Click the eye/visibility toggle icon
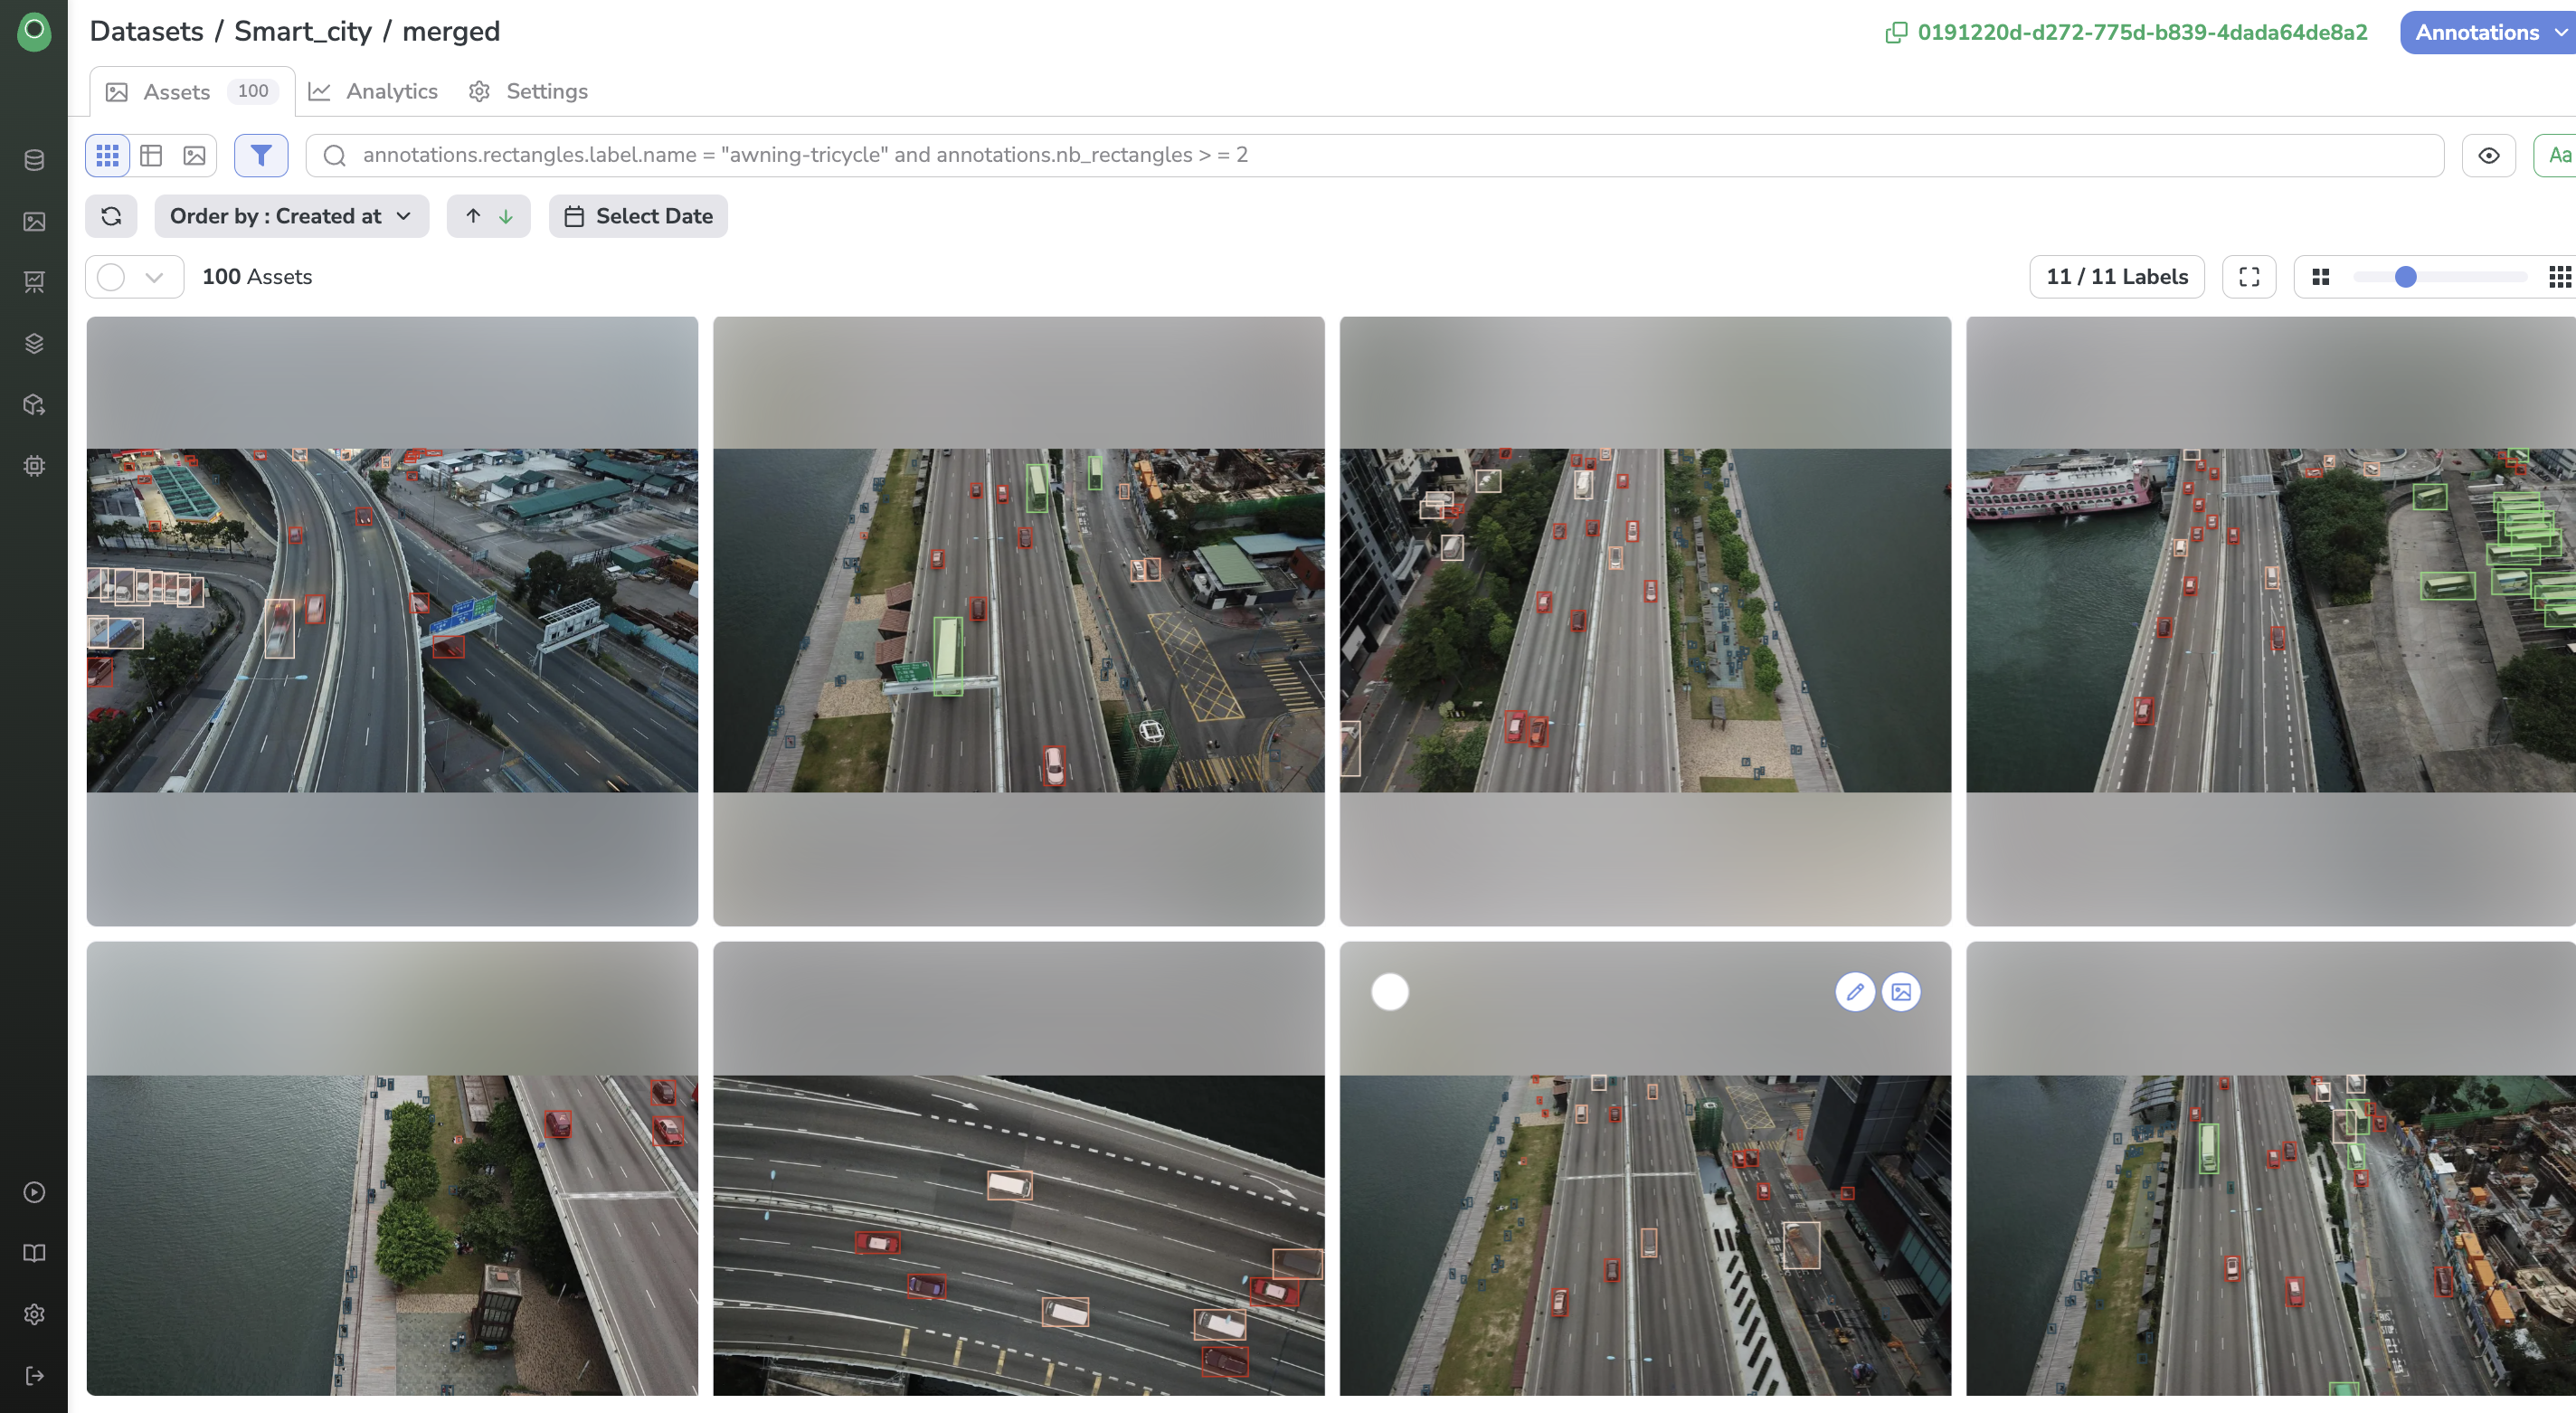 2489,155
